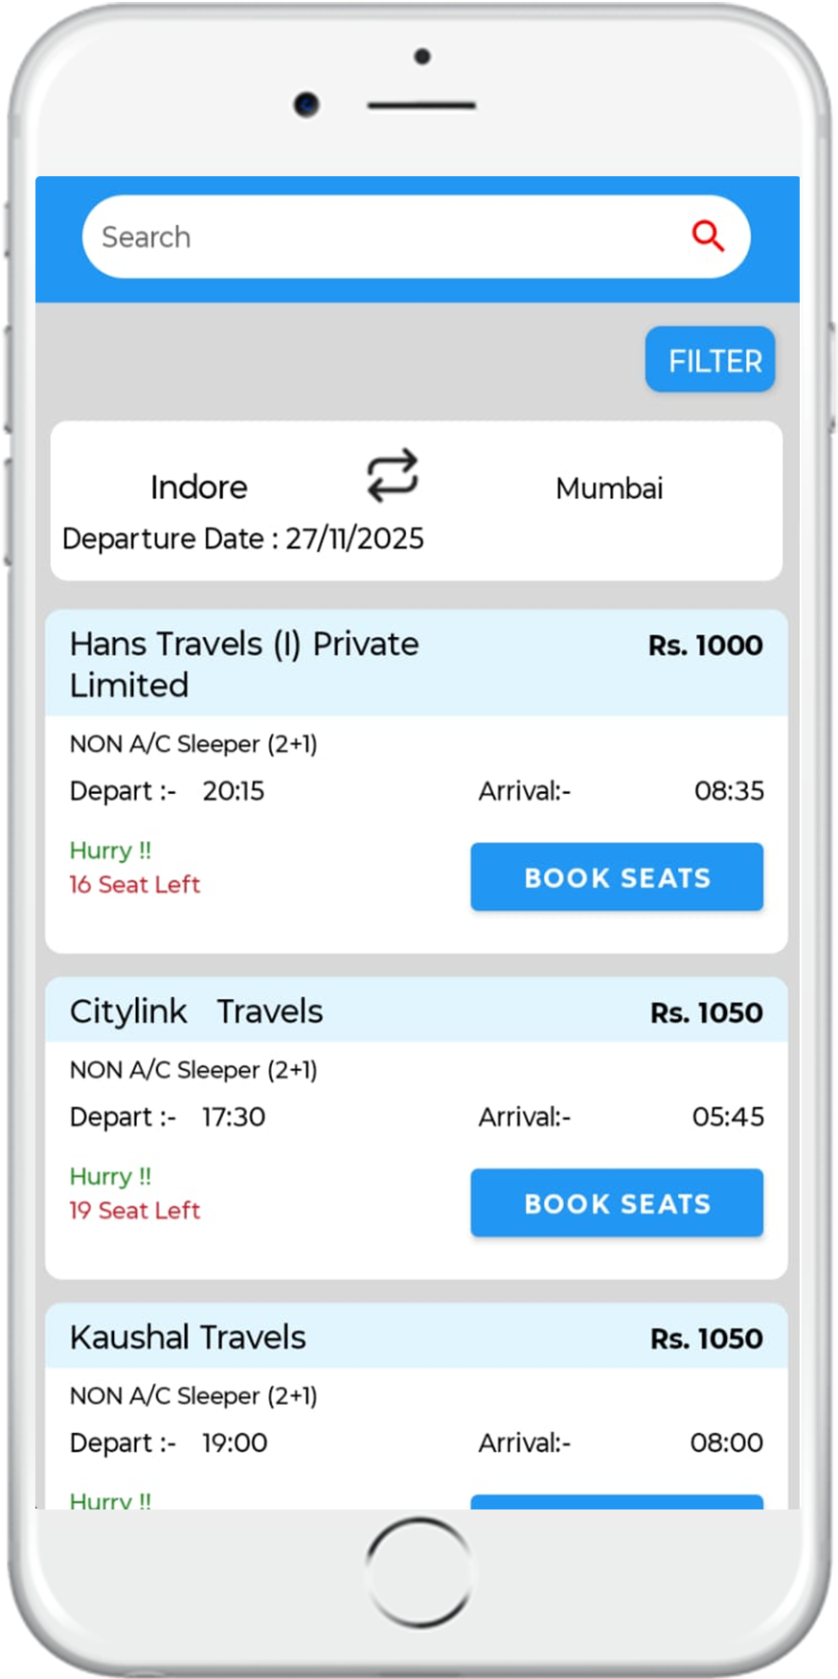Book seats on Hans Travels bus
The width and height of the screenshot is (838, 1679).
click(617, 877)
